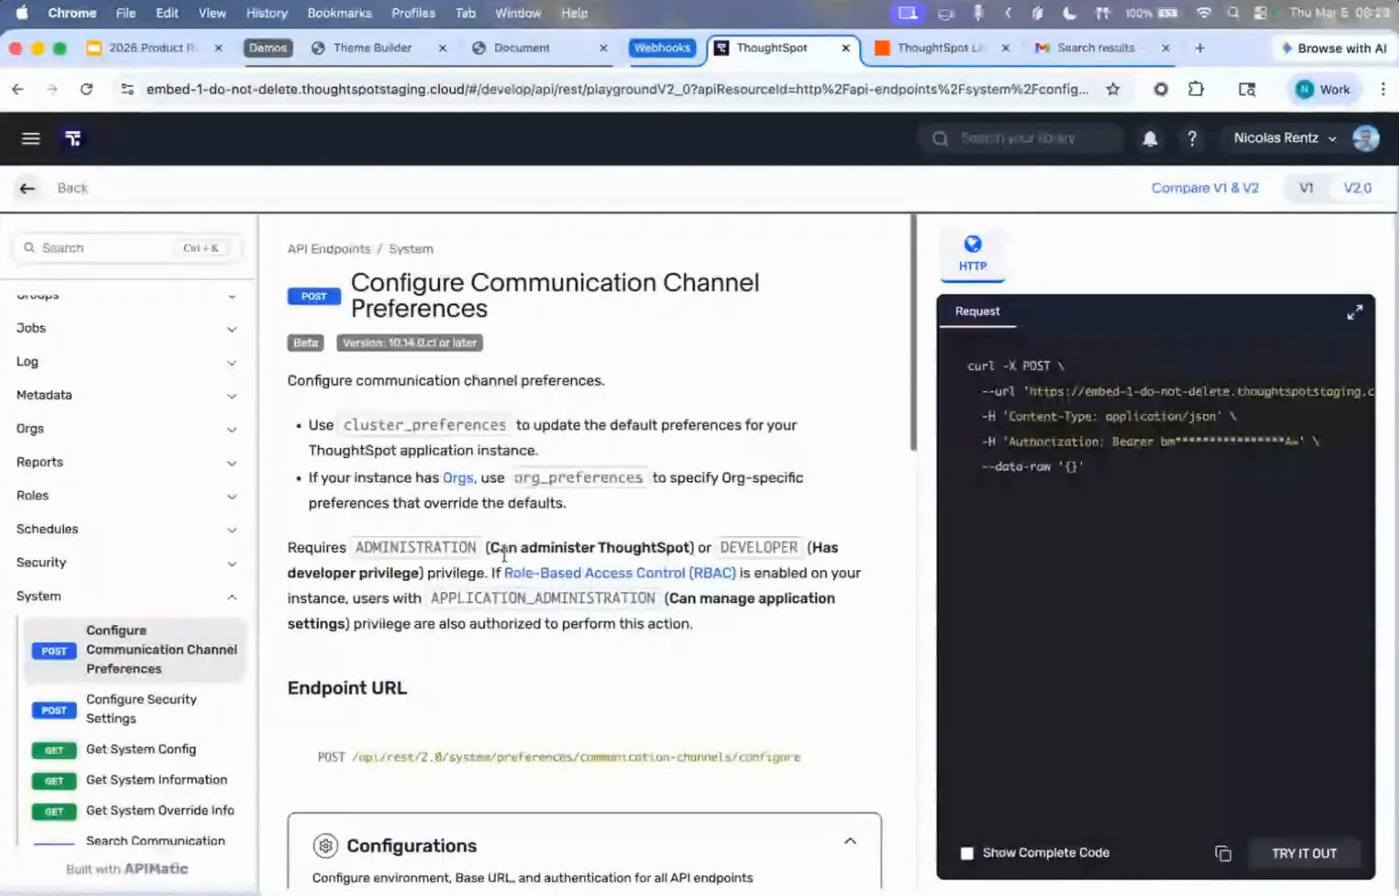Expand the Request code panel fullscreen
1399x896 pixels.
coord(1354,313)
